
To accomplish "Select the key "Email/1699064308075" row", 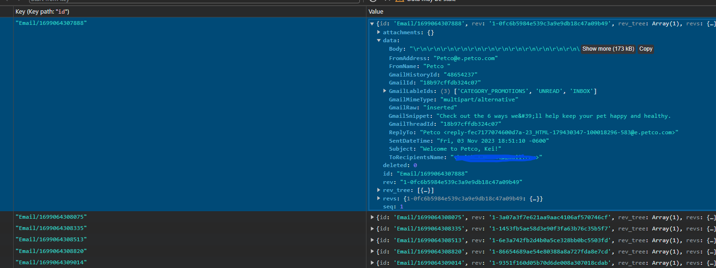I will 51,217.
